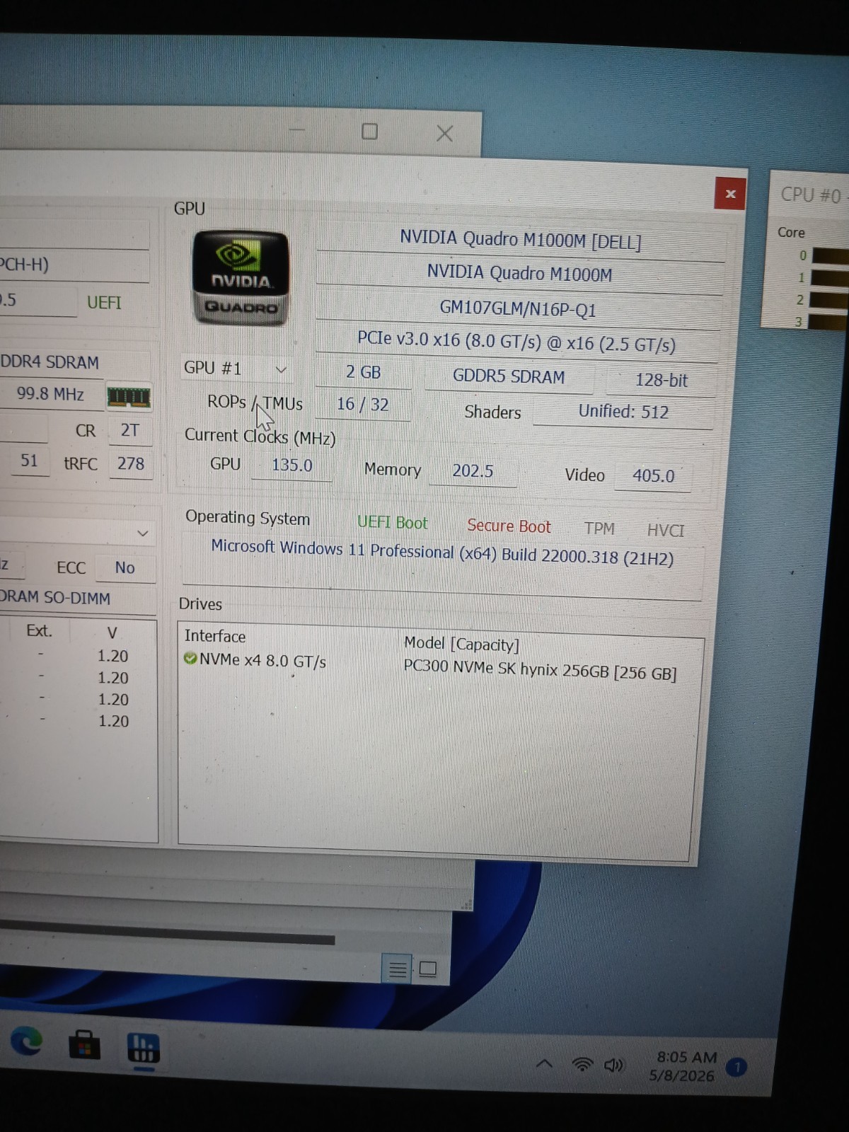Viewport: 849px width, 1132px height.
Task: Open the notification badge next to clock
Action: point(736,1067)
